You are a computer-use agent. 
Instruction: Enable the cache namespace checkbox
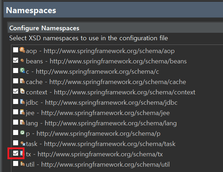[x=16, y=81]
